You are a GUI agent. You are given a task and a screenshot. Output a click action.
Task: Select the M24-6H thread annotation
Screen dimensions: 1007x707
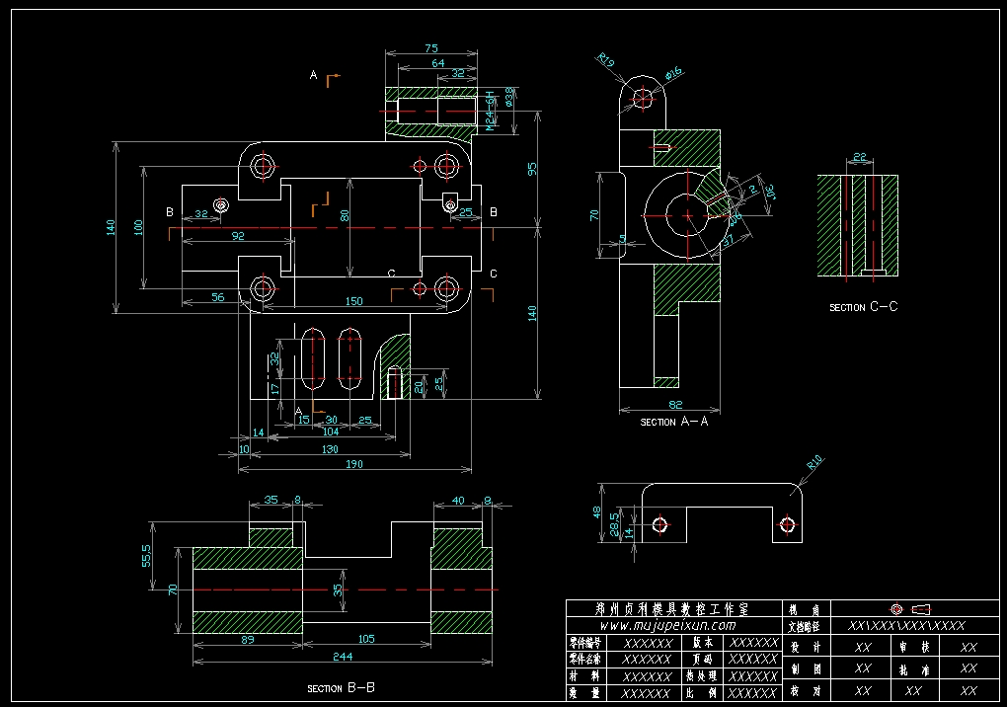point(489,110)
